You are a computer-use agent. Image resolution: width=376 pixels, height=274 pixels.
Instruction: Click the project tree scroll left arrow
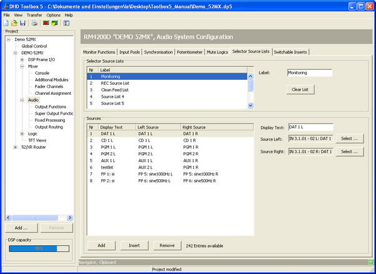pyautogui.click(x=8, y=218)
